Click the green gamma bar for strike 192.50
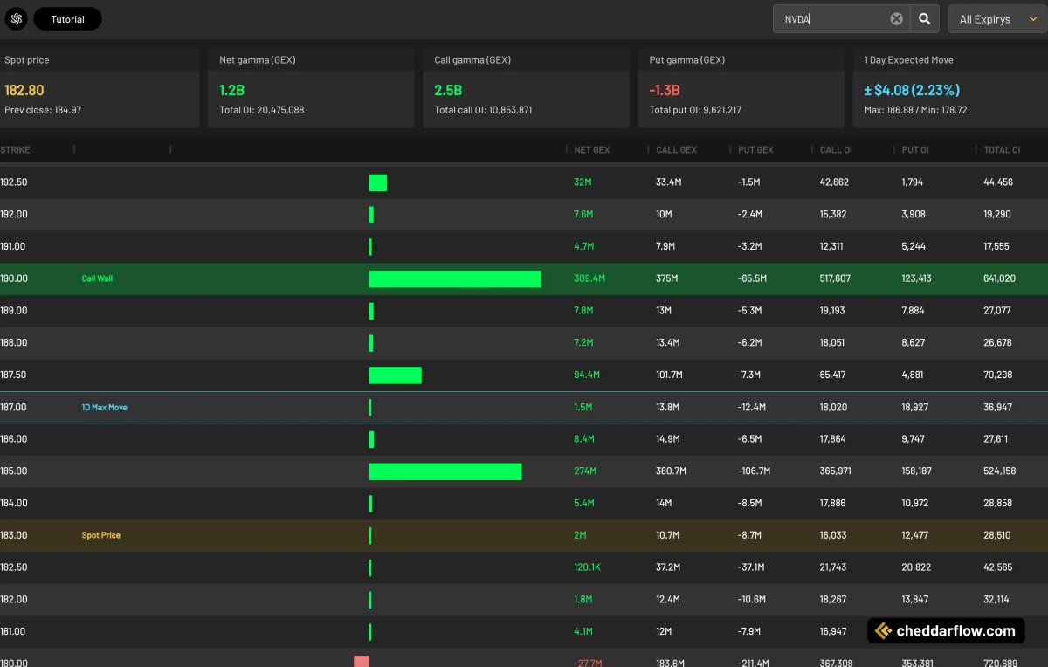The width and height of the screenshot is (1048, 667). click(x=377, y=182)
